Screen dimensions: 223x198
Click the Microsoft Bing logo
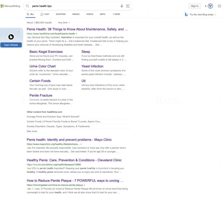click(x=10, y=6)
